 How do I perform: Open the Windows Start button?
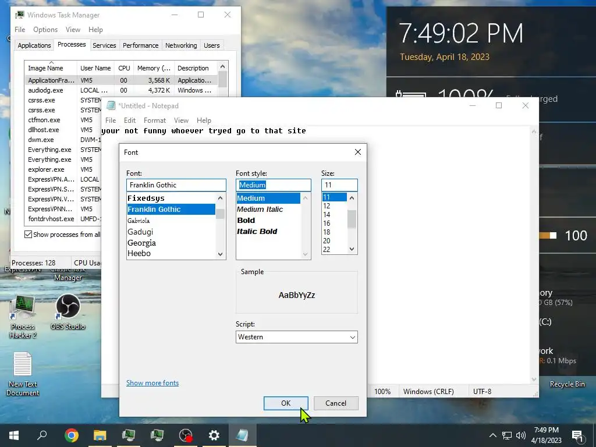click(14, 435)
